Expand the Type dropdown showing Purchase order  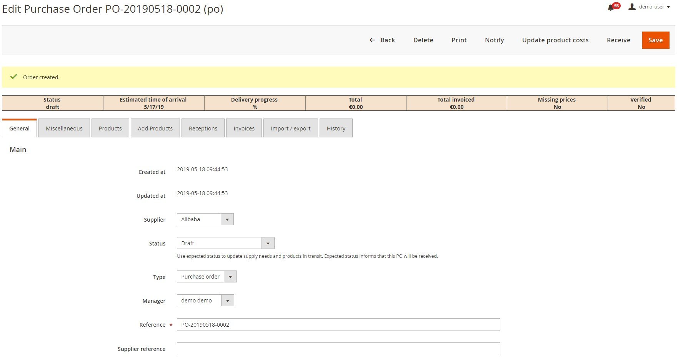pos(207,277)
